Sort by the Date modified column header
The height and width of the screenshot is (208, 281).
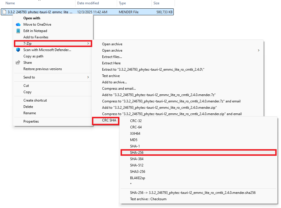[88, 3]
